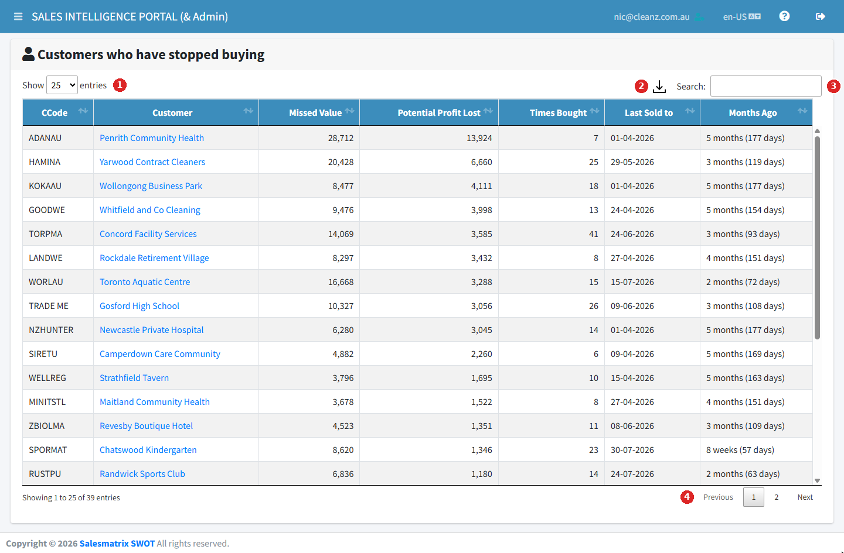Sort by Customer using its sort arrows
The height and width of the screenshot is (553, 844).
[x=249, y=111]
